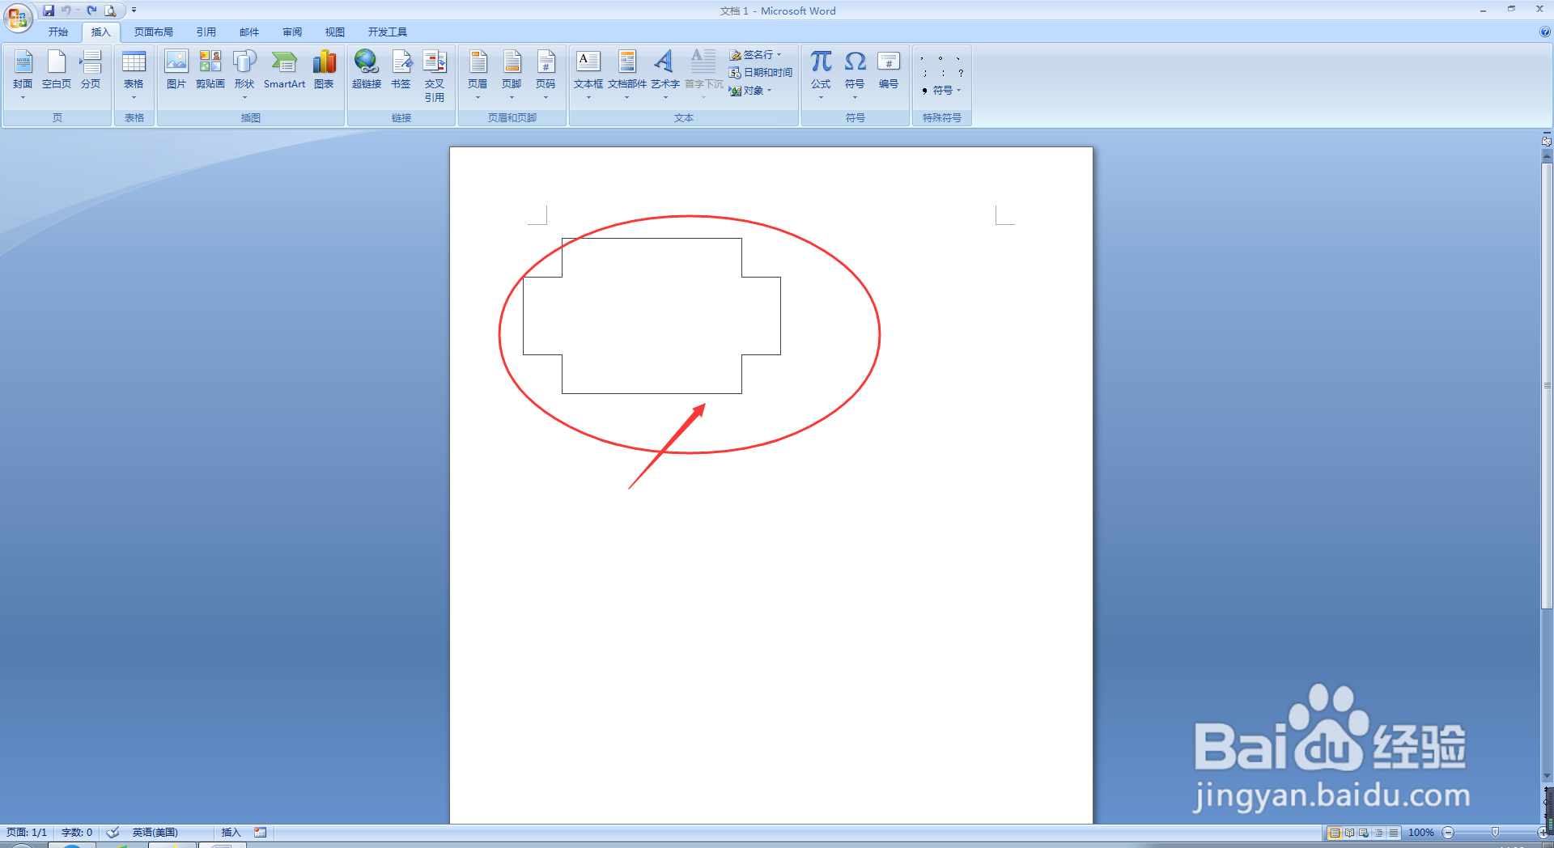The image size is (1554, 848).
Task: Insert 日期和时间 date and time
Action: tap(760, 73)
